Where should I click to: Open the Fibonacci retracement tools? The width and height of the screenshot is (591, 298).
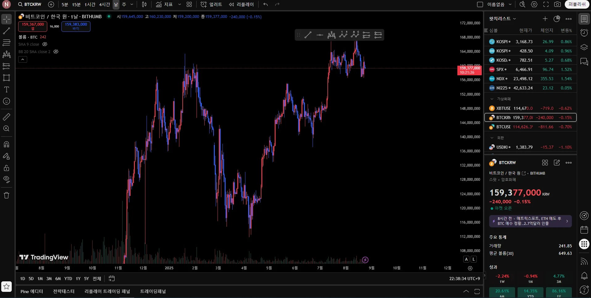(6, 43)
